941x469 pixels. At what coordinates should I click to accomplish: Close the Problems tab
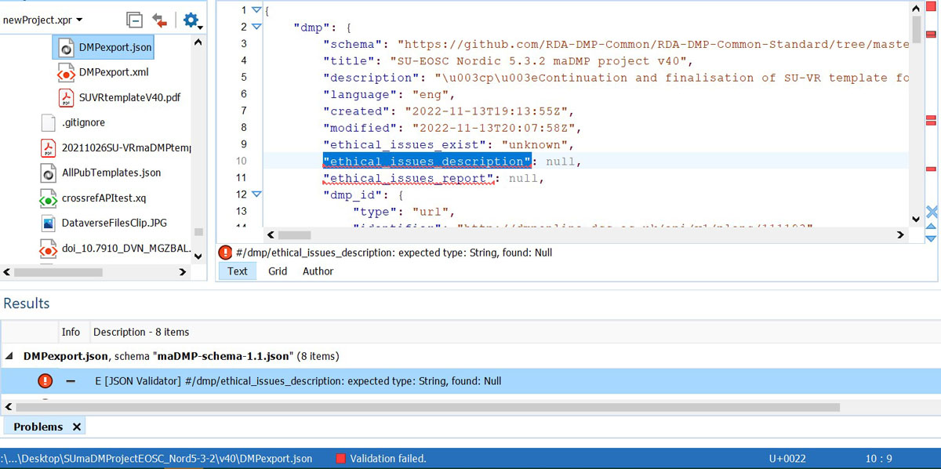coord(77,427)
